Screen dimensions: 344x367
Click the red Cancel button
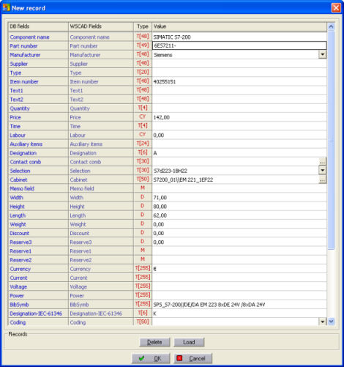point(193,358)
